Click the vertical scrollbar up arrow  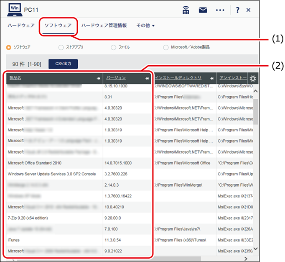(x=256, y=91)
